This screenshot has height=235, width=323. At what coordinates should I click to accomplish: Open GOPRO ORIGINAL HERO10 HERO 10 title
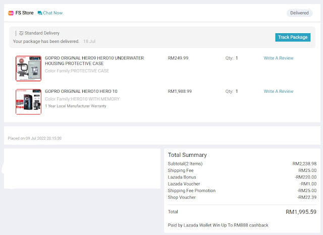(81, 91)
